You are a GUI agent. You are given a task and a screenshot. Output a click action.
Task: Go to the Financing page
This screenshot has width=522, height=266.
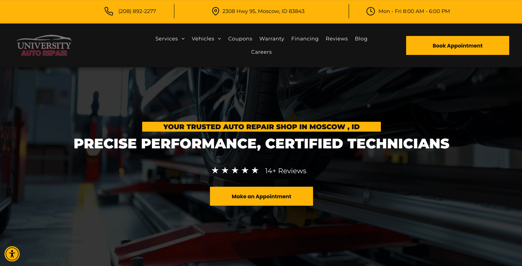tap(305, 39)
